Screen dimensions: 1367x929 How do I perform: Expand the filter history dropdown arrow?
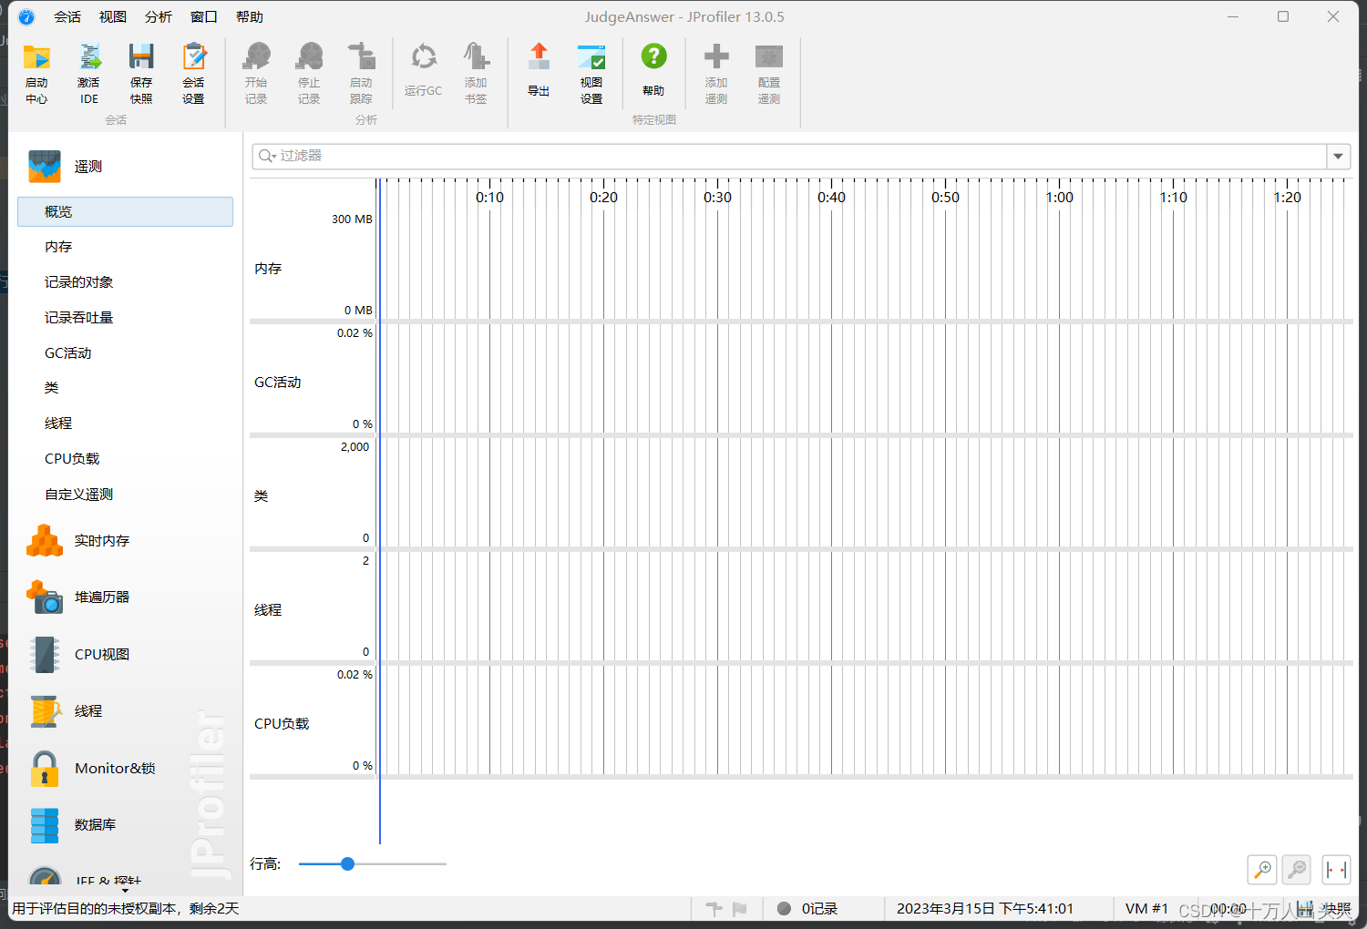coord(1338,156)
